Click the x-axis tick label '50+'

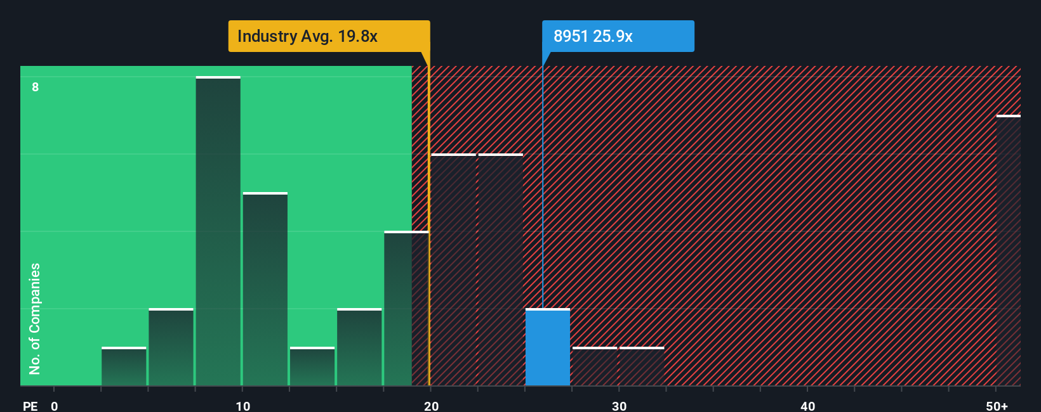[x=997, y=406]
